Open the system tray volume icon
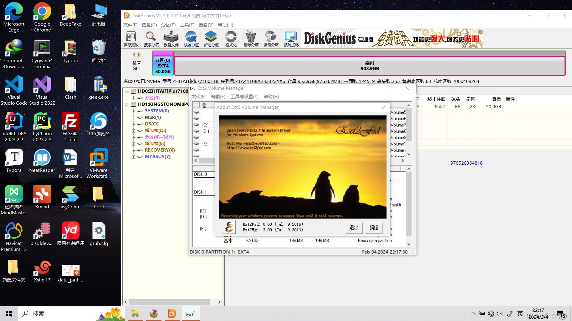This screenshot has height=321, width=572. click(500, 314)
